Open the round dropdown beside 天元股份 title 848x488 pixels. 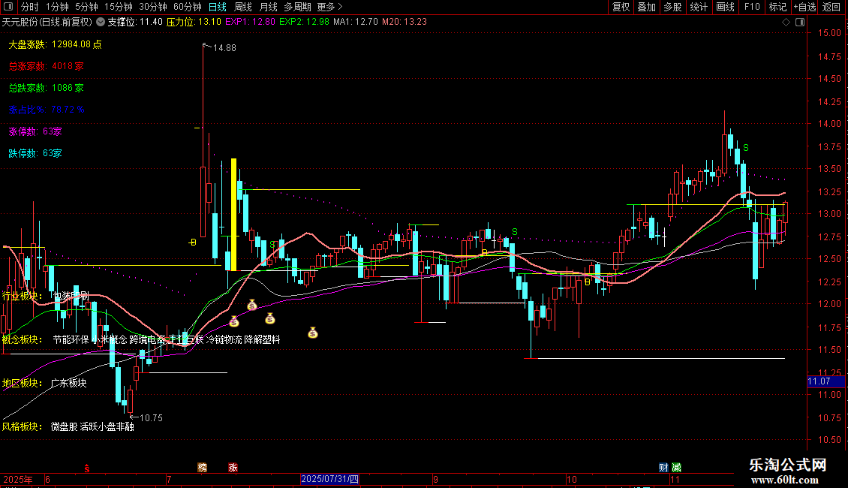[101, 22]
